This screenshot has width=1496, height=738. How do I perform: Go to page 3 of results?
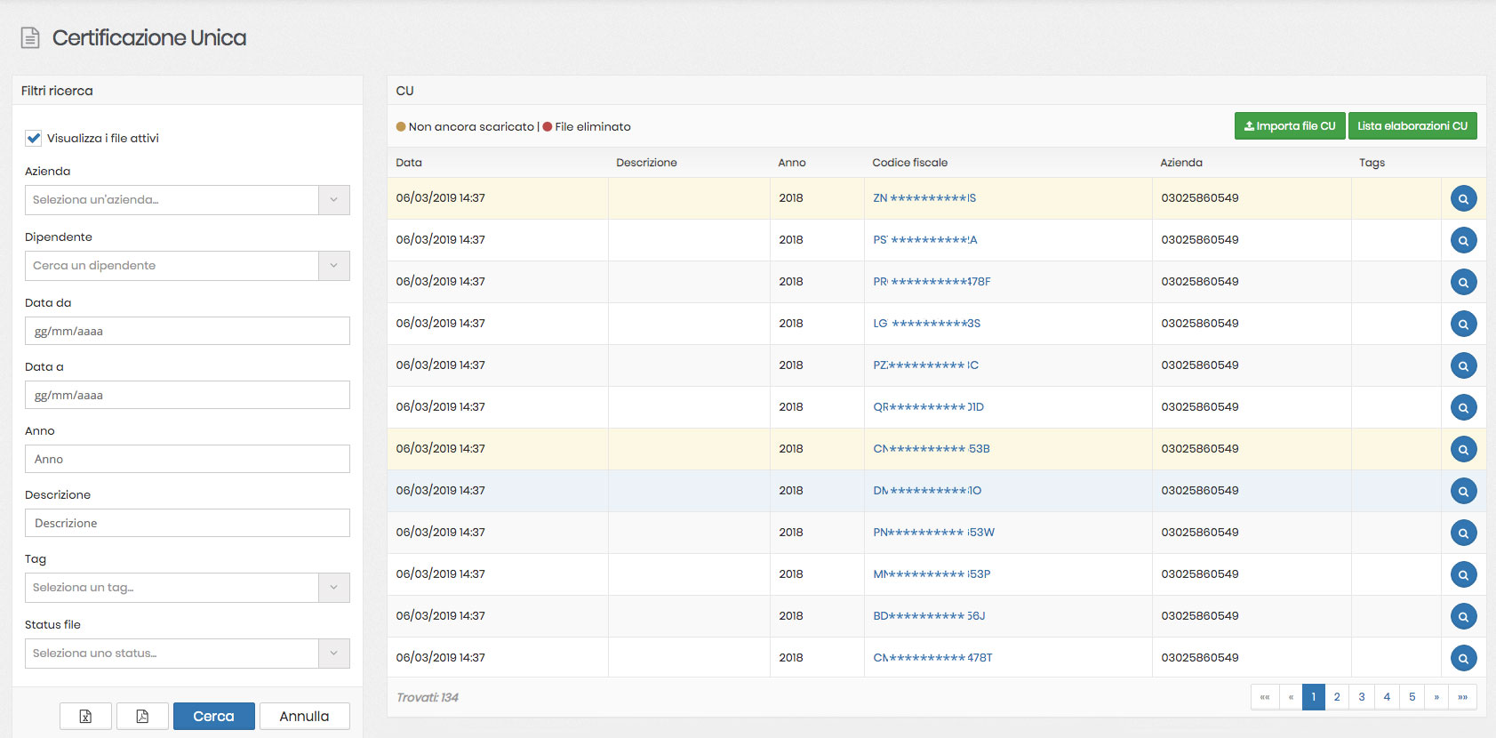(x=1361, y=697)
